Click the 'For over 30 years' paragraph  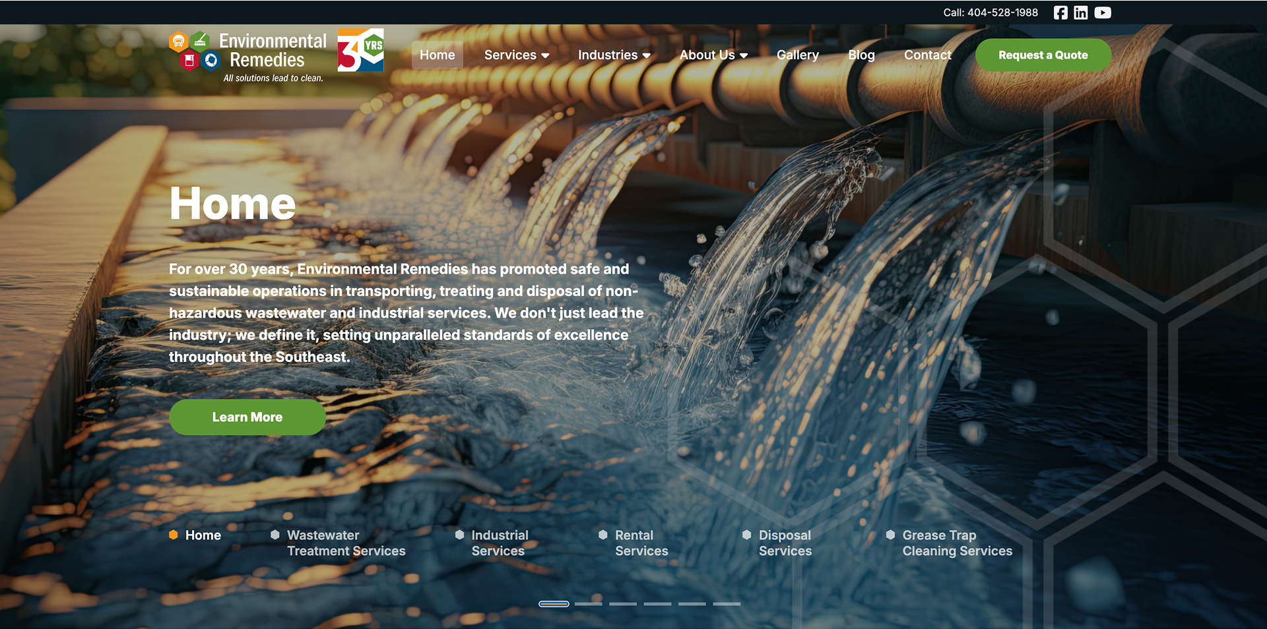(x=406, y=313)
